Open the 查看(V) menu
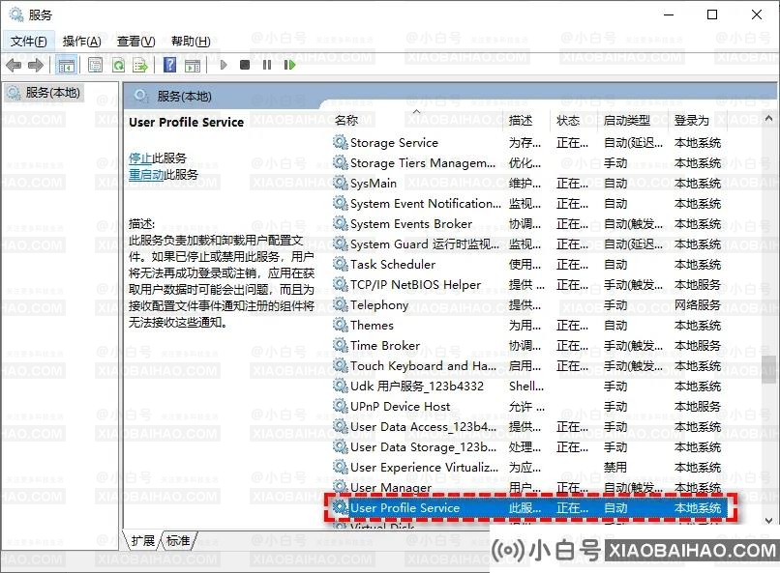 click(135, 42)
